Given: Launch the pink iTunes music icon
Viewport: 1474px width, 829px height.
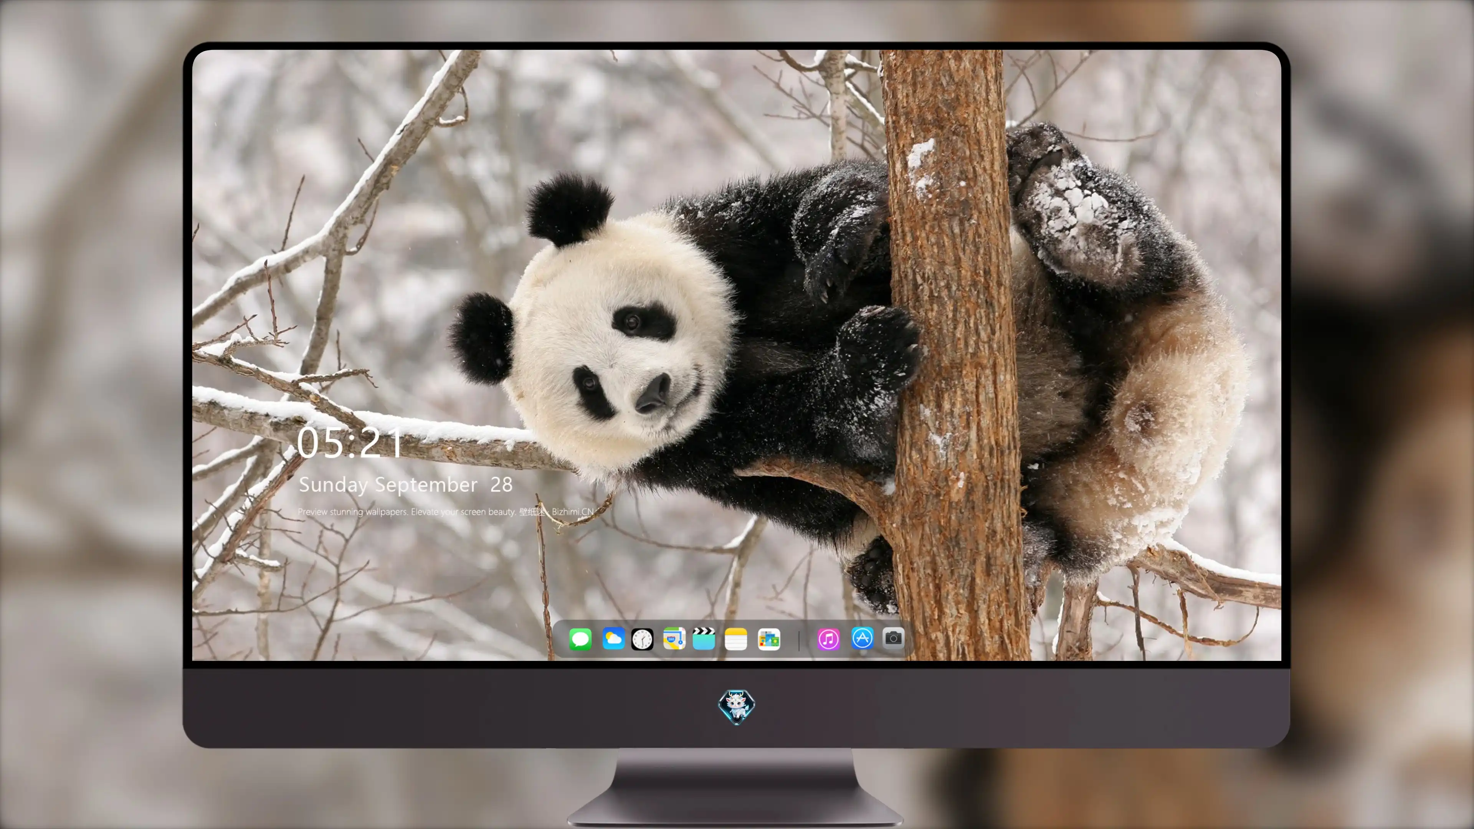Looking at the screenshot, I should 829,639.
